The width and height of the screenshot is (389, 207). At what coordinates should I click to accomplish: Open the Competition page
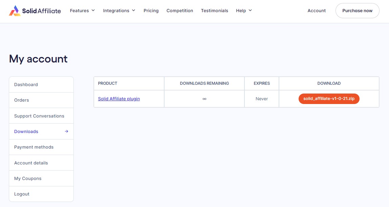(x=180, y=10)
